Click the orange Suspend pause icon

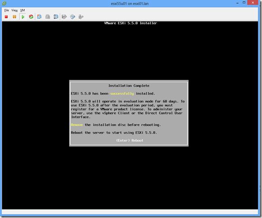point(14,17)
